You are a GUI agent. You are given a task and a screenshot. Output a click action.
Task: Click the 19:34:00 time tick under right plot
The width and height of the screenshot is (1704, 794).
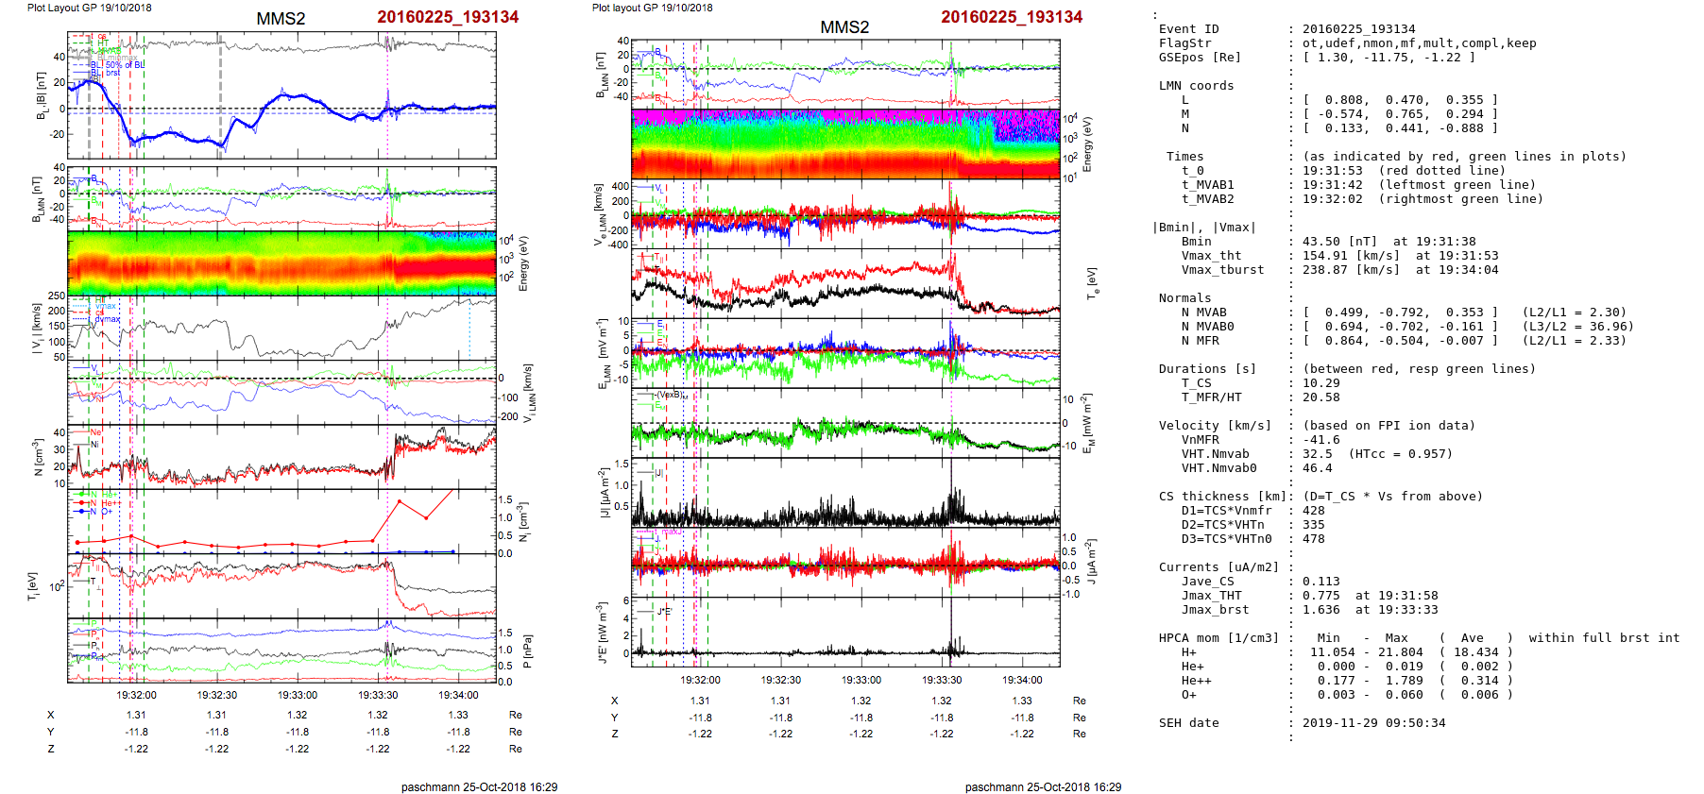tap(1022, 680)
